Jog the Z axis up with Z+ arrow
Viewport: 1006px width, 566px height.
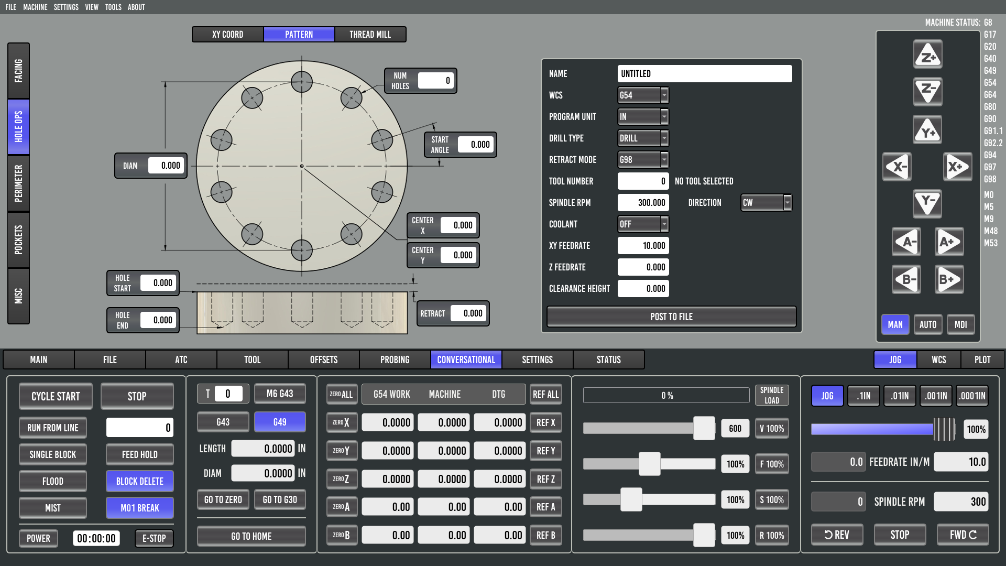click(x=927, y=55)
